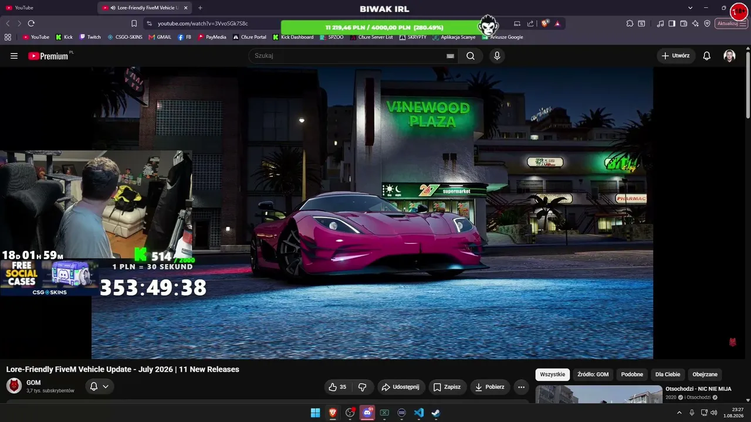
Task: Open Visual Studio Code from the taskbar
Action: tap(419, 413)
